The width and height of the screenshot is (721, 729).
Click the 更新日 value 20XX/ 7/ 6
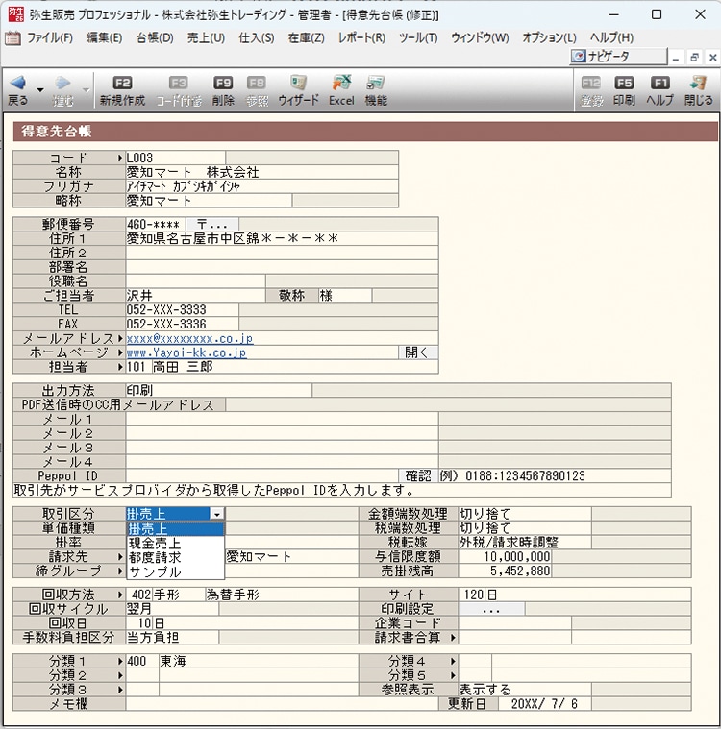pyautogui.click(x=544, y=704)
